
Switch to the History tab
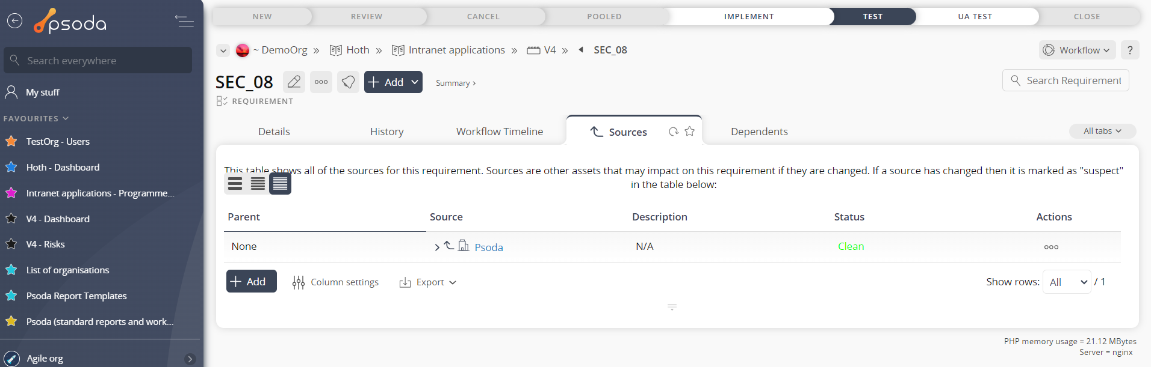tap(387, 132)
